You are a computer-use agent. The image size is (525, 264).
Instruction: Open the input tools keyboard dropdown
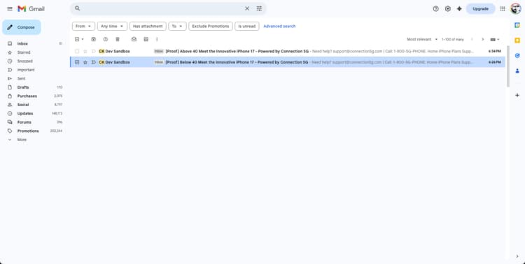[x=494, y=39]
